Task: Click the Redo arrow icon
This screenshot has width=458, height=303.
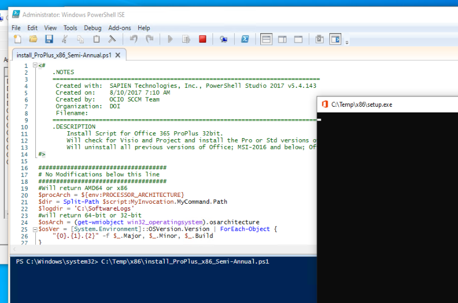Action: pyautogui.click(x=150, y=39)
